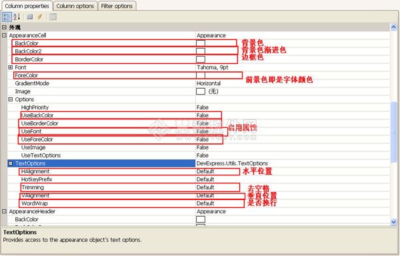Select the DevExpress.Utils.TextOptions value
This screenshot has width=400, height=256.
tap(232, 163)
